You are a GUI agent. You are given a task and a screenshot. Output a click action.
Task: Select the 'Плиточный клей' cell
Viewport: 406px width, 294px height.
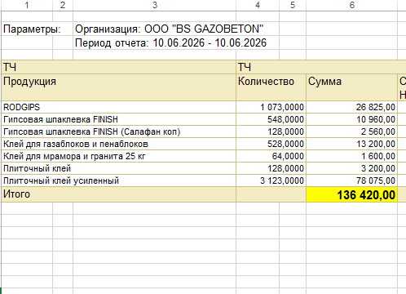click(x=119, y=168)
